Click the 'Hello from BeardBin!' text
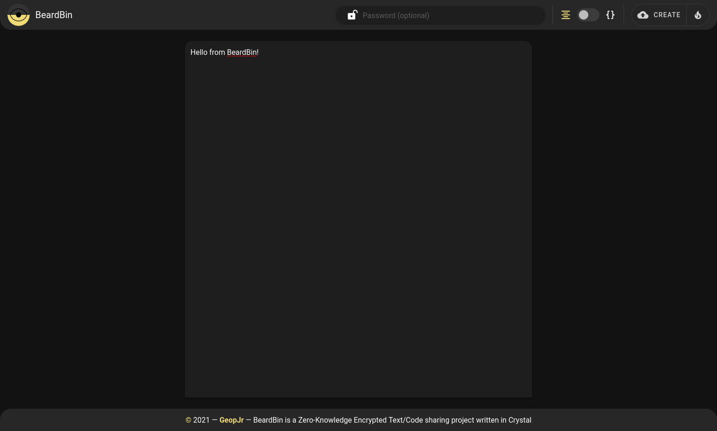The height and width of the screenshot is (431, 717). coord(224,52)
